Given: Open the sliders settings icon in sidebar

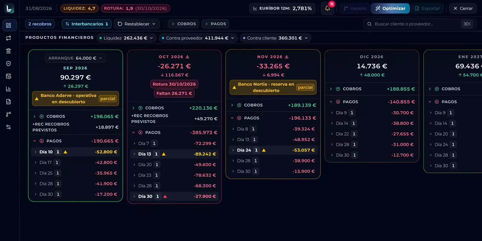Looking at the screenshot, I should tap(8, 127).
